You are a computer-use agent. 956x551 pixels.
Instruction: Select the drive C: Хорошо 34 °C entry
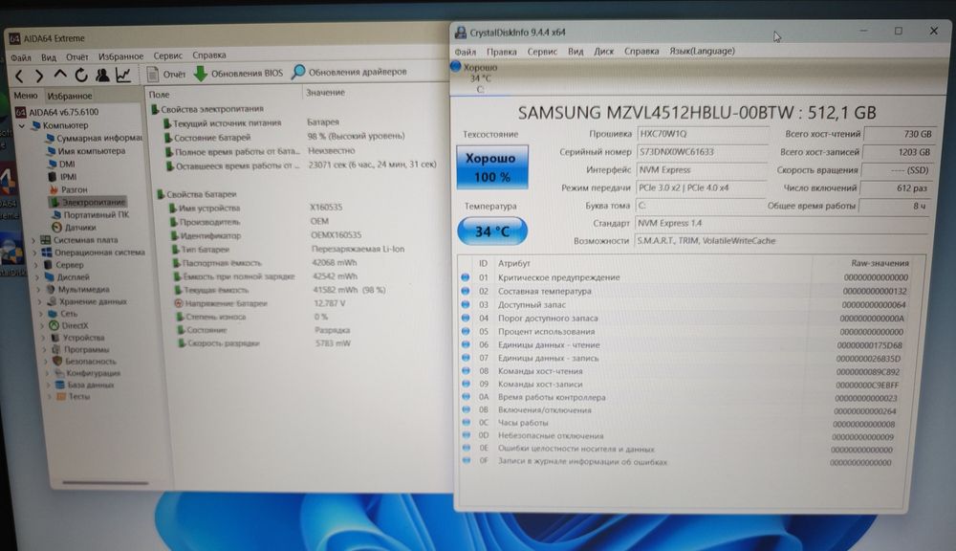click(476, 78)
